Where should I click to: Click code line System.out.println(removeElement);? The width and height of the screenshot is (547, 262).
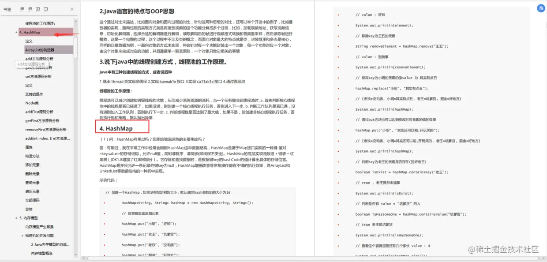click(390, 67)
